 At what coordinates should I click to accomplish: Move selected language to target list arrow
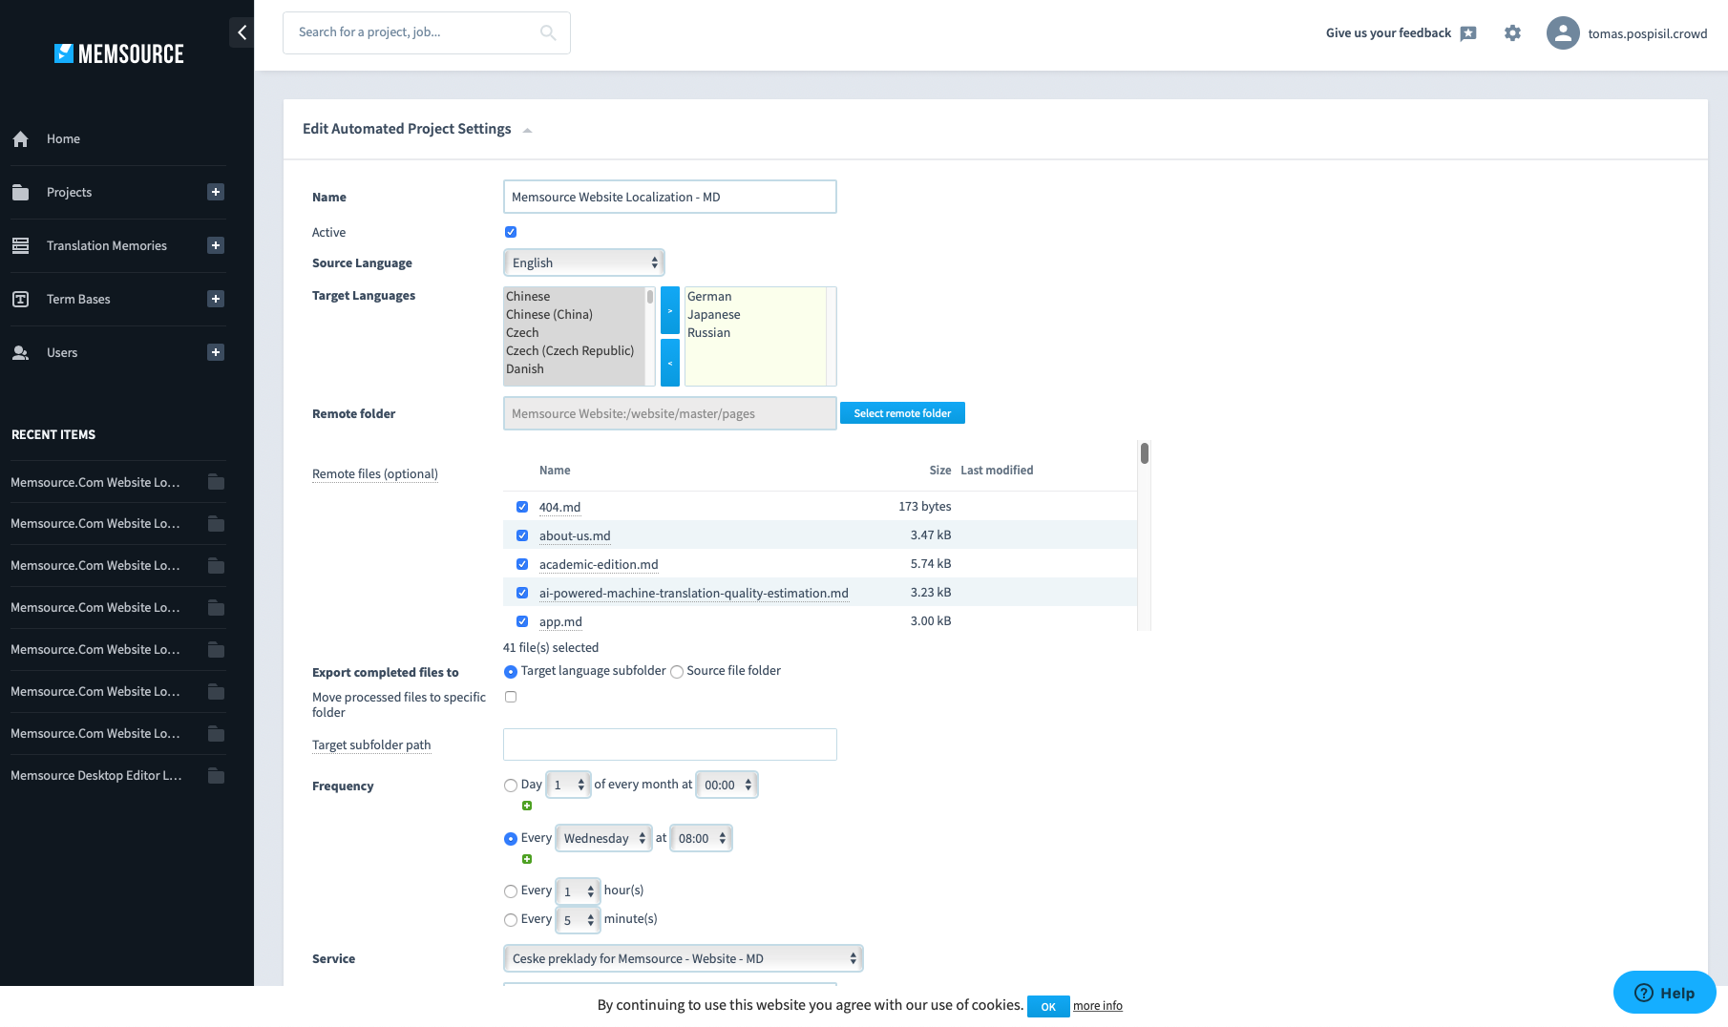(670, 310)
